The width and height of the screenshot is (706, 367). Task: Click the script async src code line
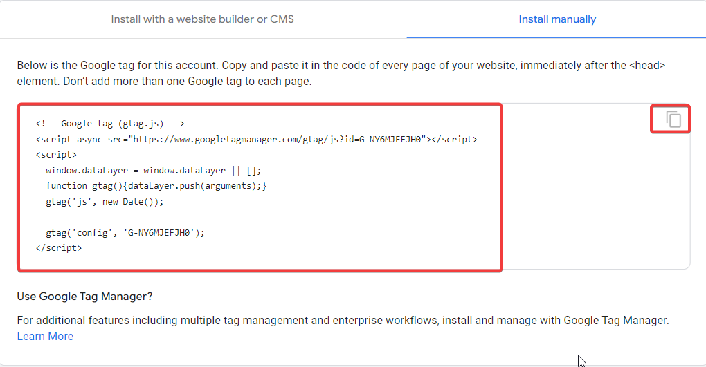256,139
